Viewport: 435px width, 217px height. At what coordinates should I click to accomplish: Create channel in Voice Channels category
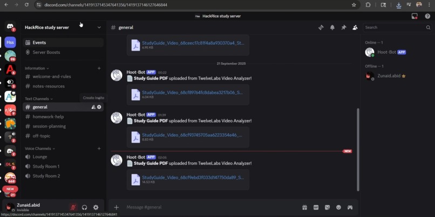(99, 149)
